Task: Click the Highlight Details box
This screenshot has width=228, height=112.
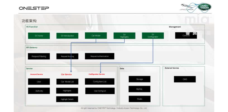Action: coord(67,99)
